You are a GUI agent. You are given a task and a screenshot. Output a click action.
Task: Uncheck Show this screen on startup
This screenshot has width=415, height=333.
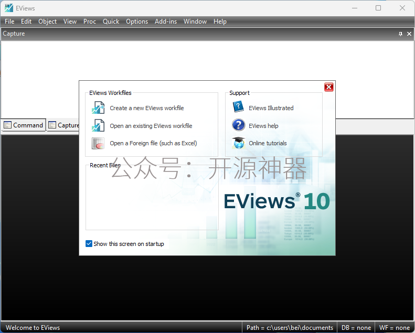(89, 244)
